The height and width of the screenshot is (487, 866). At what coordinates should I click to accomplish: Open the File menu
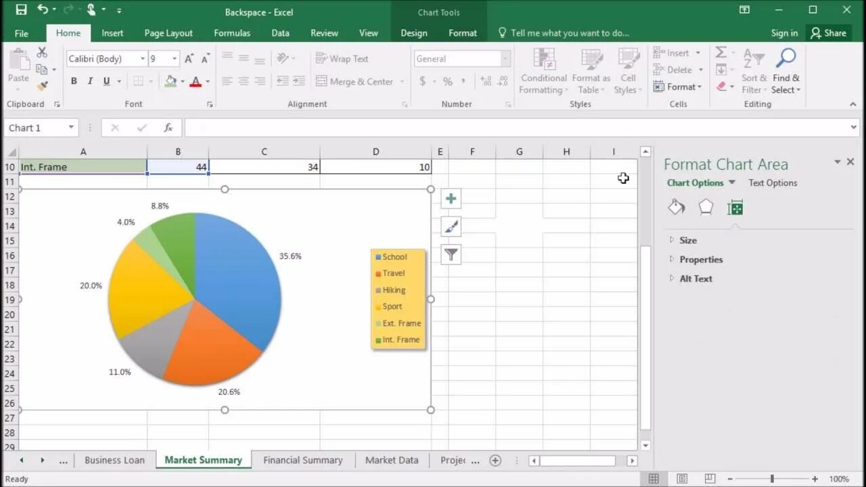click(x=22, y=33)
